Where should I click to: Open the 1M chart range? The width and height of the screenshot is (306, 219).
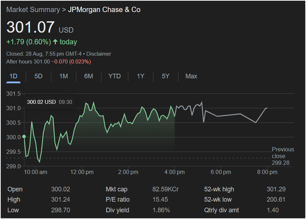pos(64,76)
